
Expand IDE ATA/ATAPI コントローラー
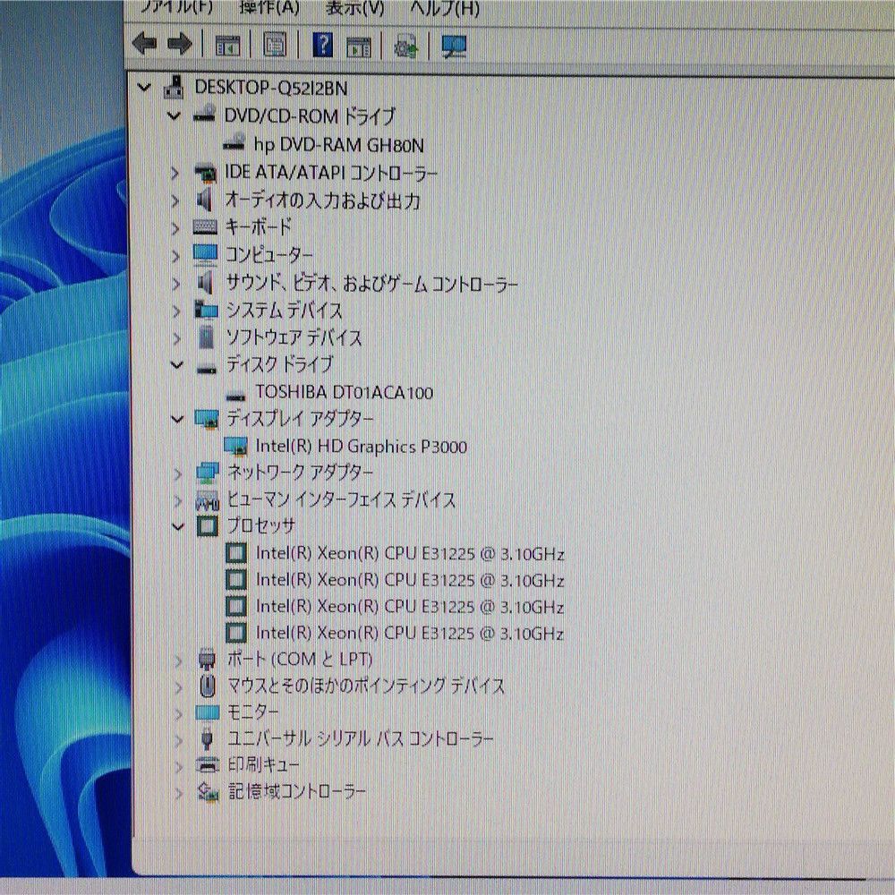coord(175,173)
